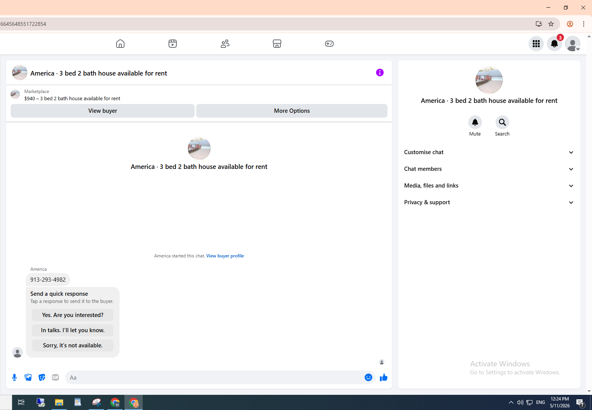Choose a GIF with the GIF icon

tap(55, 377)
